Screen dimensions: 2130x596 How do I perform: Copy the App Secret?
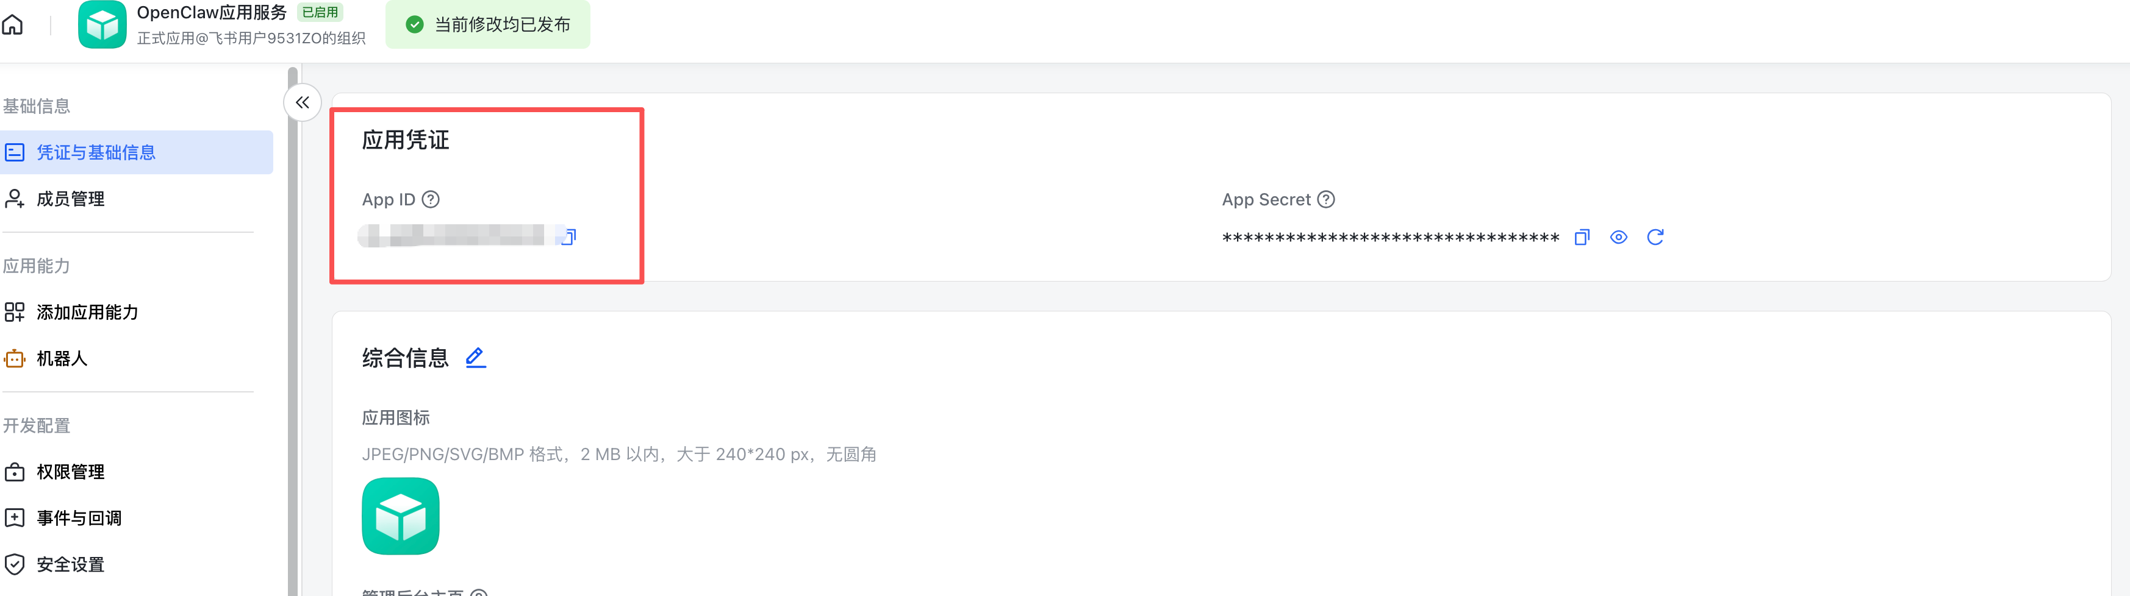click(1582, 237)
